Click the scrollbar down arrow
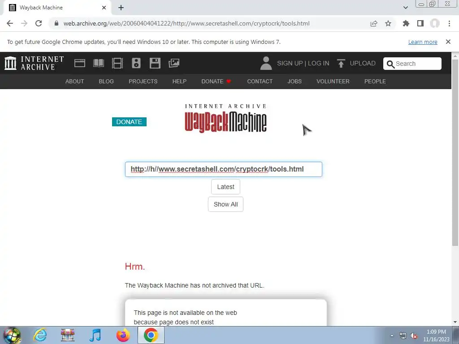This screenshot has height=344, width=459. [455, 322]
